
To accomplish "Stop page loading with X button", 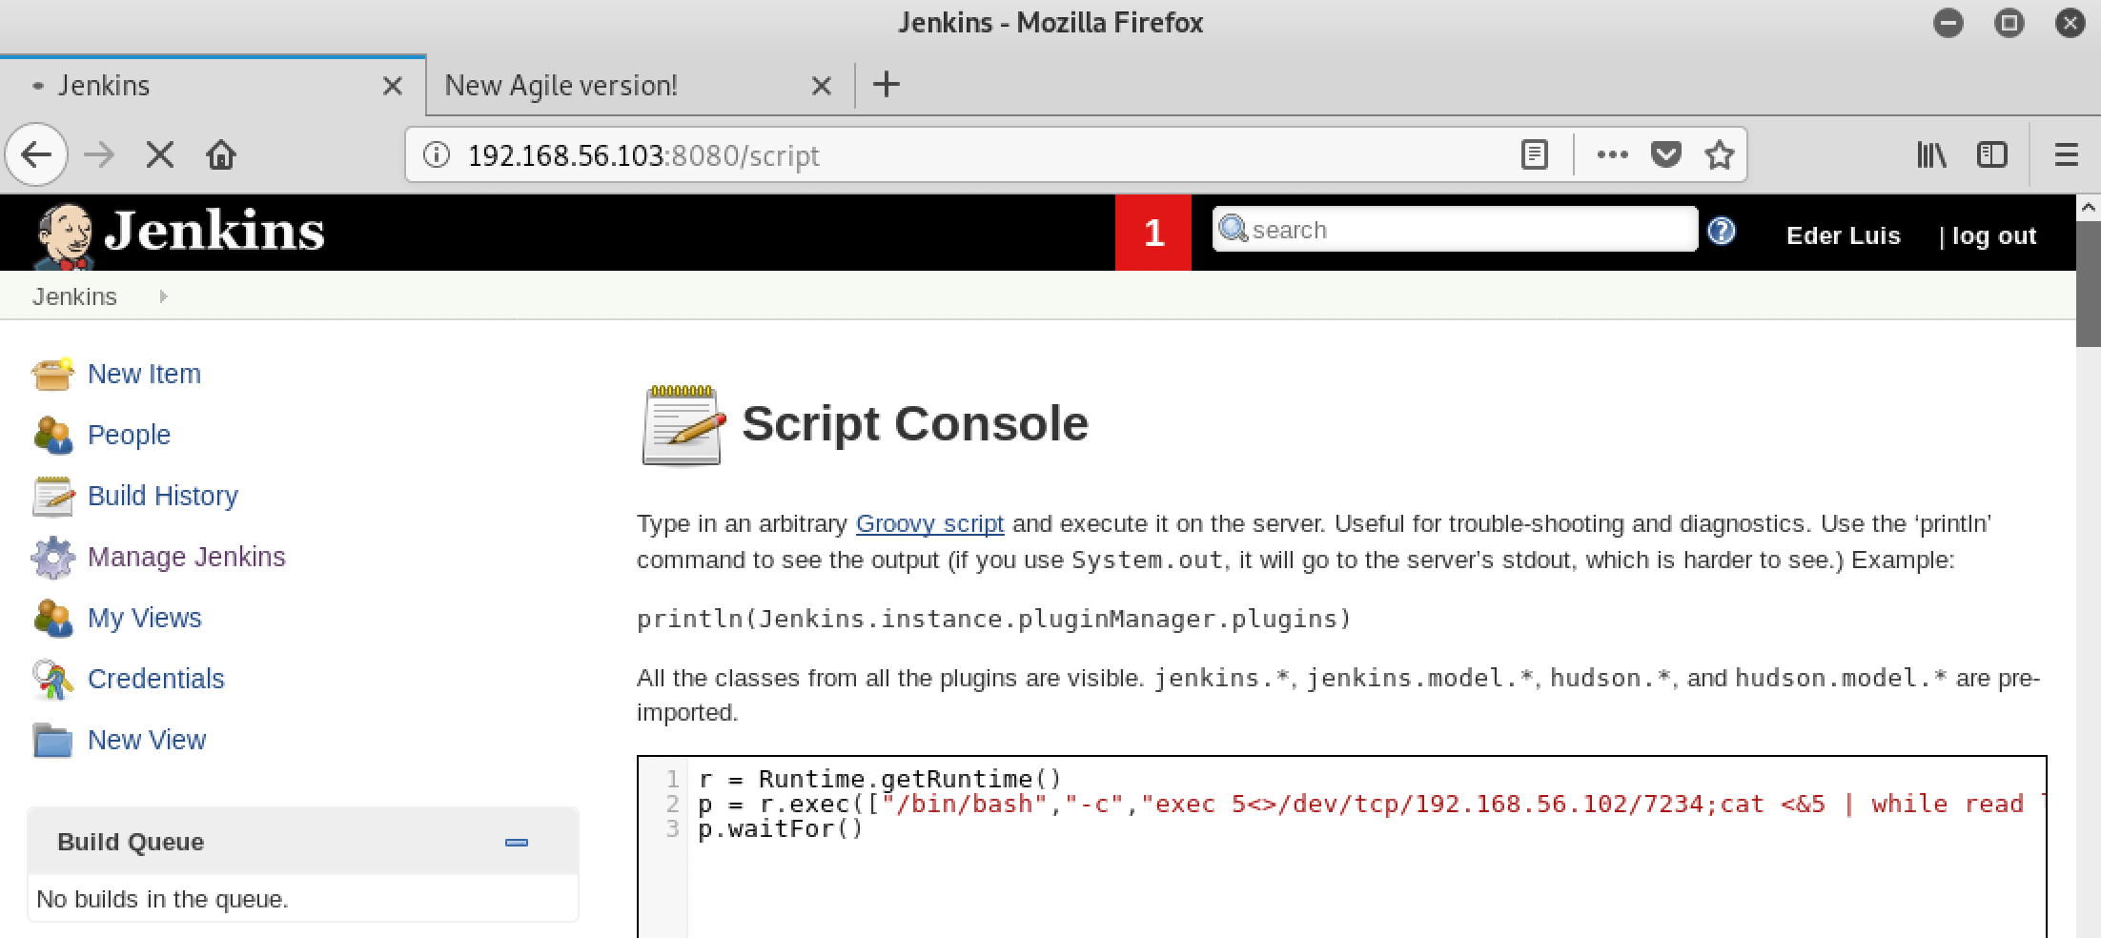I will (160, 154).
